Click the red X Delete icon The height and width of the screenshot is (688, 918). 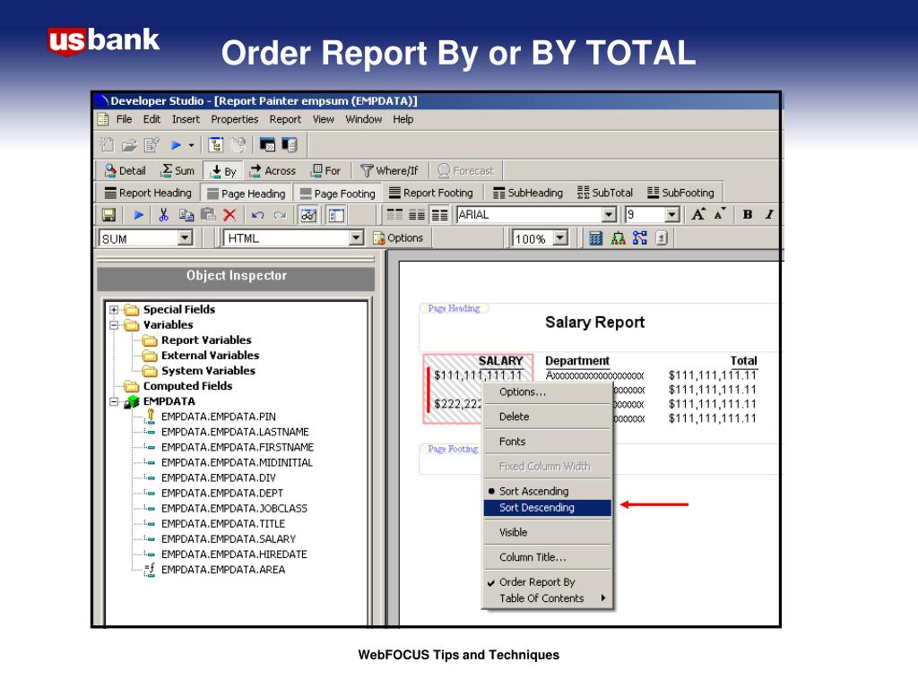coord(229,215)
